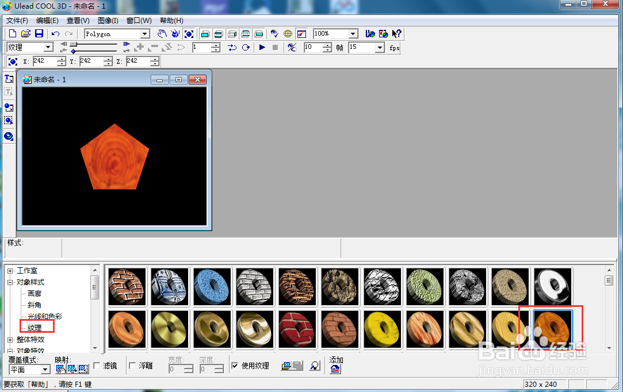Select the Rotate object tool
The height and width of the screenshot is (392, 623).
coord(175,34)
